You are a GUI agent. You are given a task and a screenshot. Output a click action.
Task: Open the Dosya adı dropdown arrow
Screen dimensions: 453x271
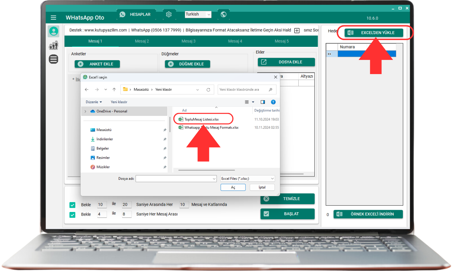214,179
